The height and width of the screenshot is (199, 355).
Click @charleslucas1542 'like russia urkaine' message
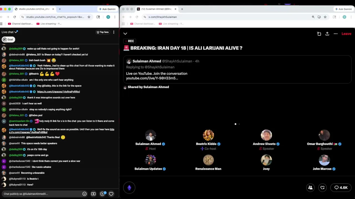coord(41,167)
